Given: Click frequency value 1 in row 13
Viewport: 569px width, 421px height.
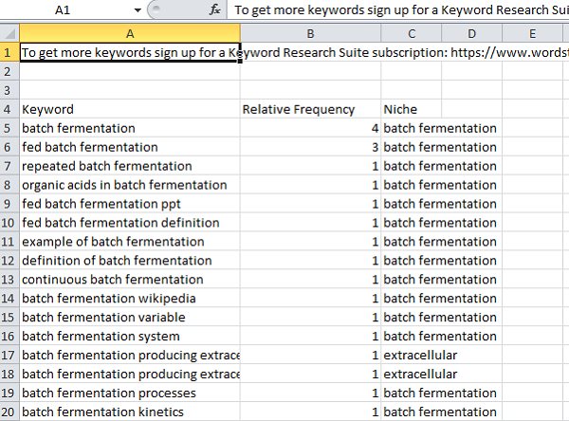Looking at the screenshot, I should 311,280.
